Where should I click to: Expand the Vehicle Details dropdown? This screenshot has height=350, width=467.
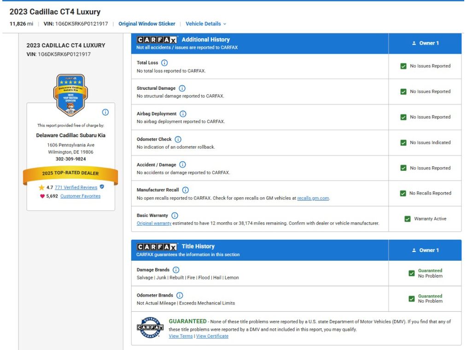[x=206, y=24]
